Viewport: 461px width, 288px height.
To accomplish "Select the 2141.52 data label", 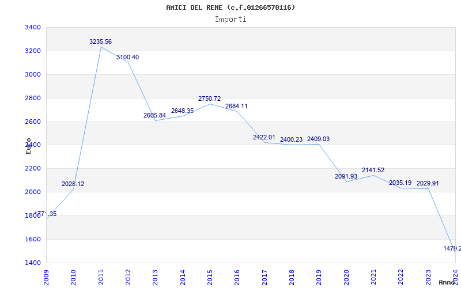I will pyautogui.click(x=373, y=170).
